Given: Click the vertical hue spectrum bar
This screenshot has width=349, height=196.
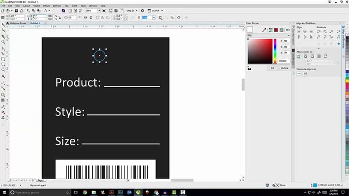Looking at the screenshot, I should pyautogui.click(x=275, y=51).
